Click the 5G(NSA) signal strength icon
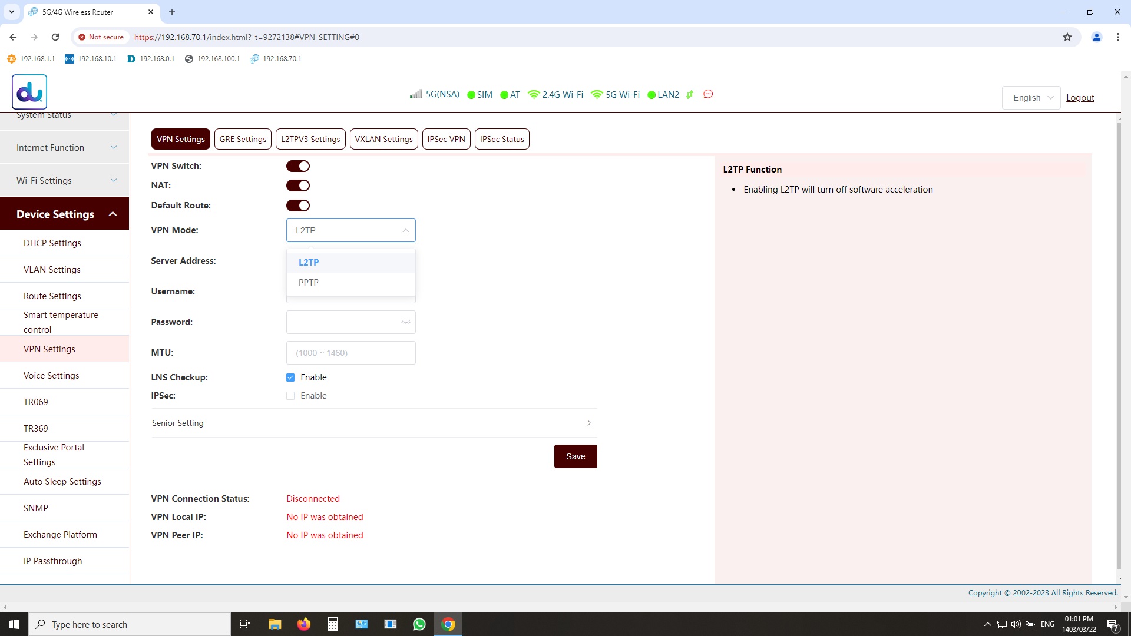The image size is (1131, 636). pos(416,94)
